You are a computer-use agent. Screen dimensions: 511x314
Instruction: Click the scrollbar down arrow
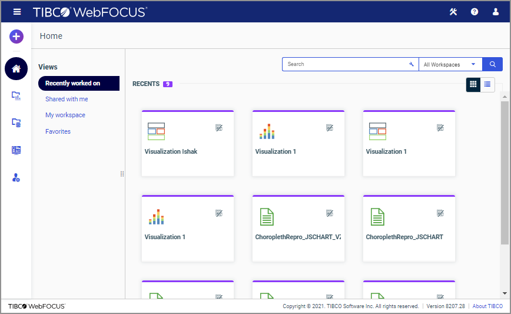[x=505, y=293]
